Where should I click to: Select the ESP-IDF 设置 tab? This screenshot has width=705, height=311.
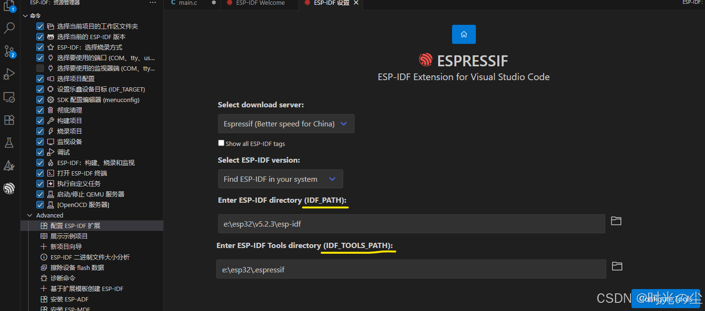pos(331,3)
